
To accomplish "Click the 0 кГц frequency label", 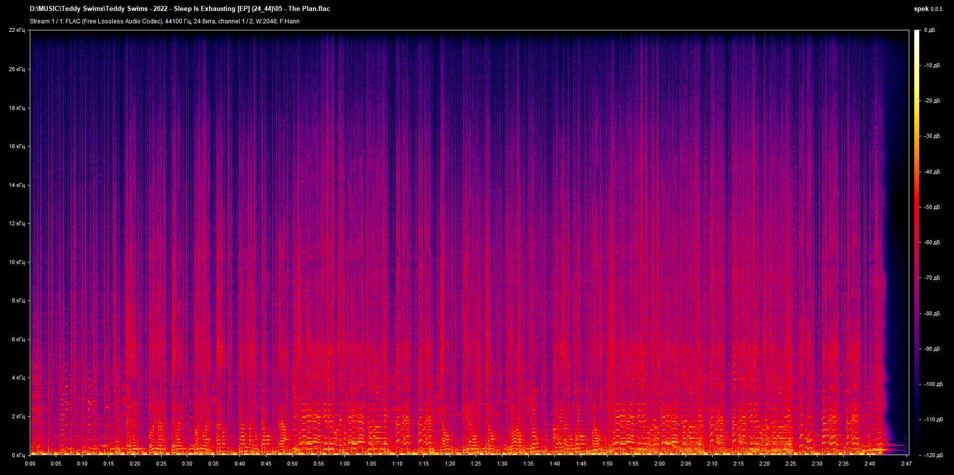I will (18, 455).
